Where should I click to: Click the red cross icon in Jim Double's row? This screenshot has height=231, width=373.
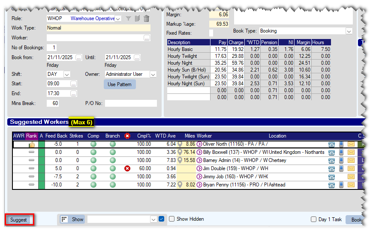127,168
